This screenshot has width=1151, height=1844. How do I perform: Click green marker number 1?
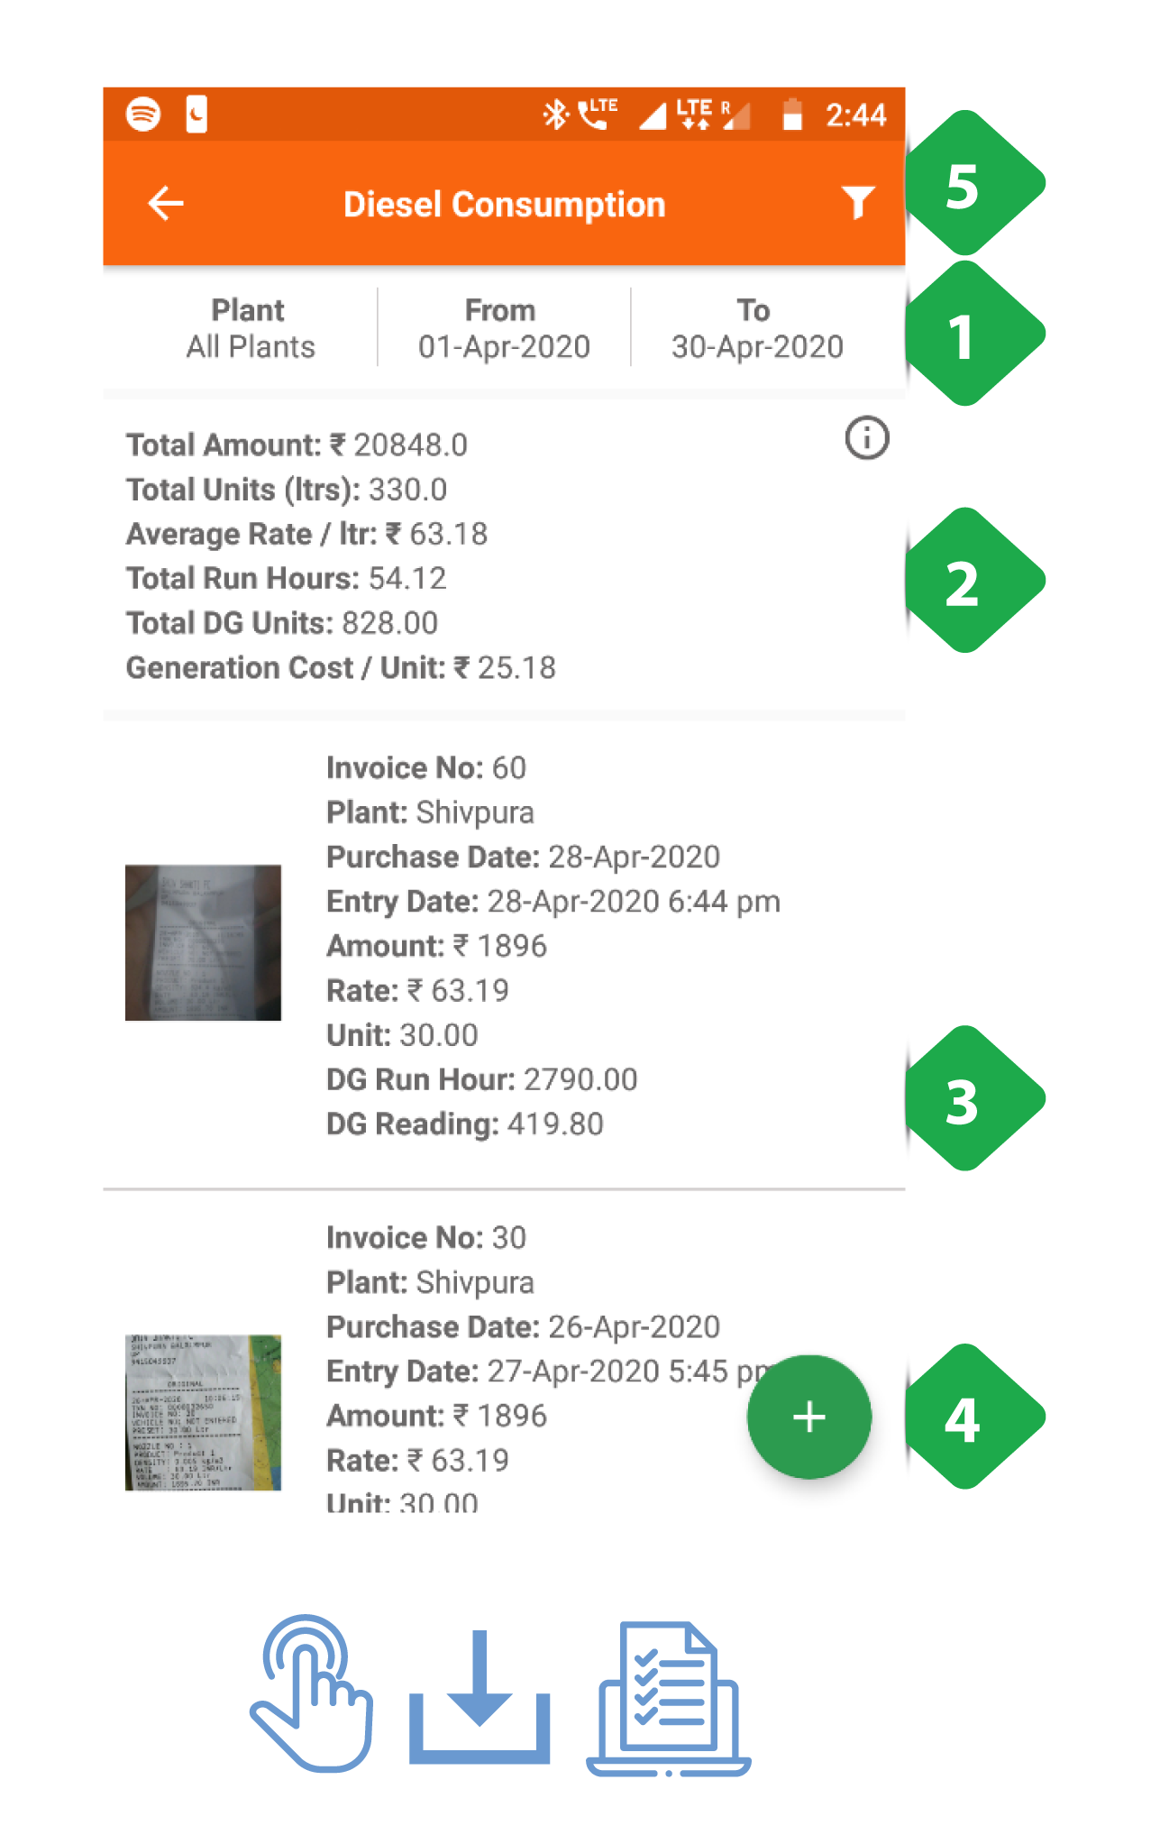(972, 334)
